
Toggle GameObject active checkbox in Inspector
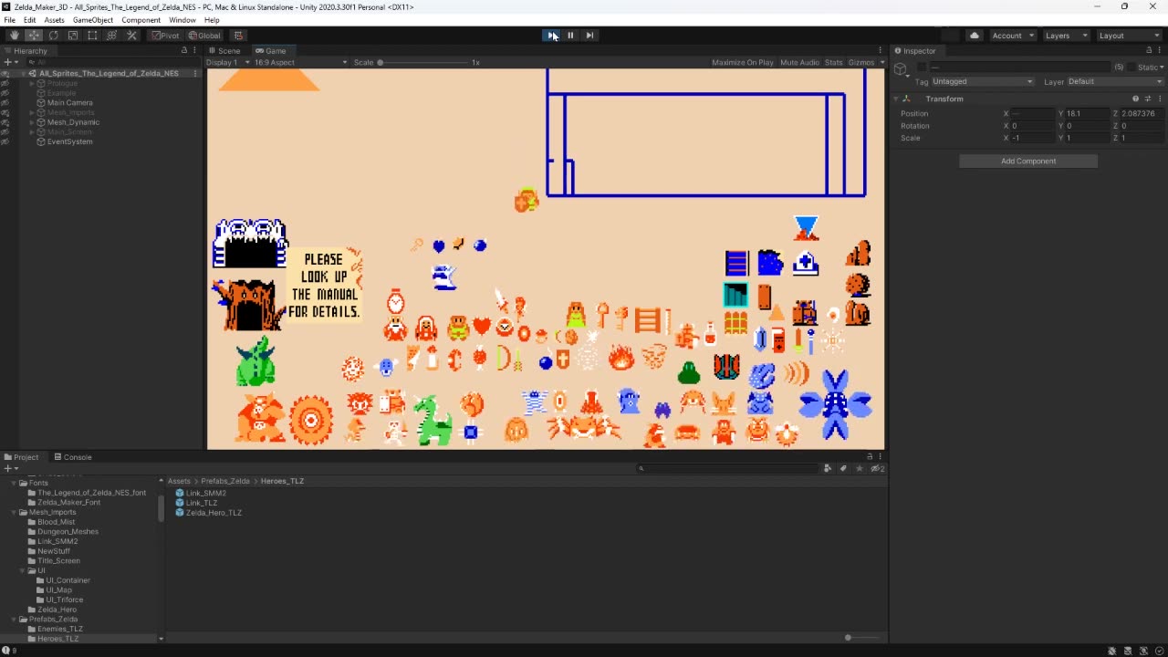[x=922, y=68]
